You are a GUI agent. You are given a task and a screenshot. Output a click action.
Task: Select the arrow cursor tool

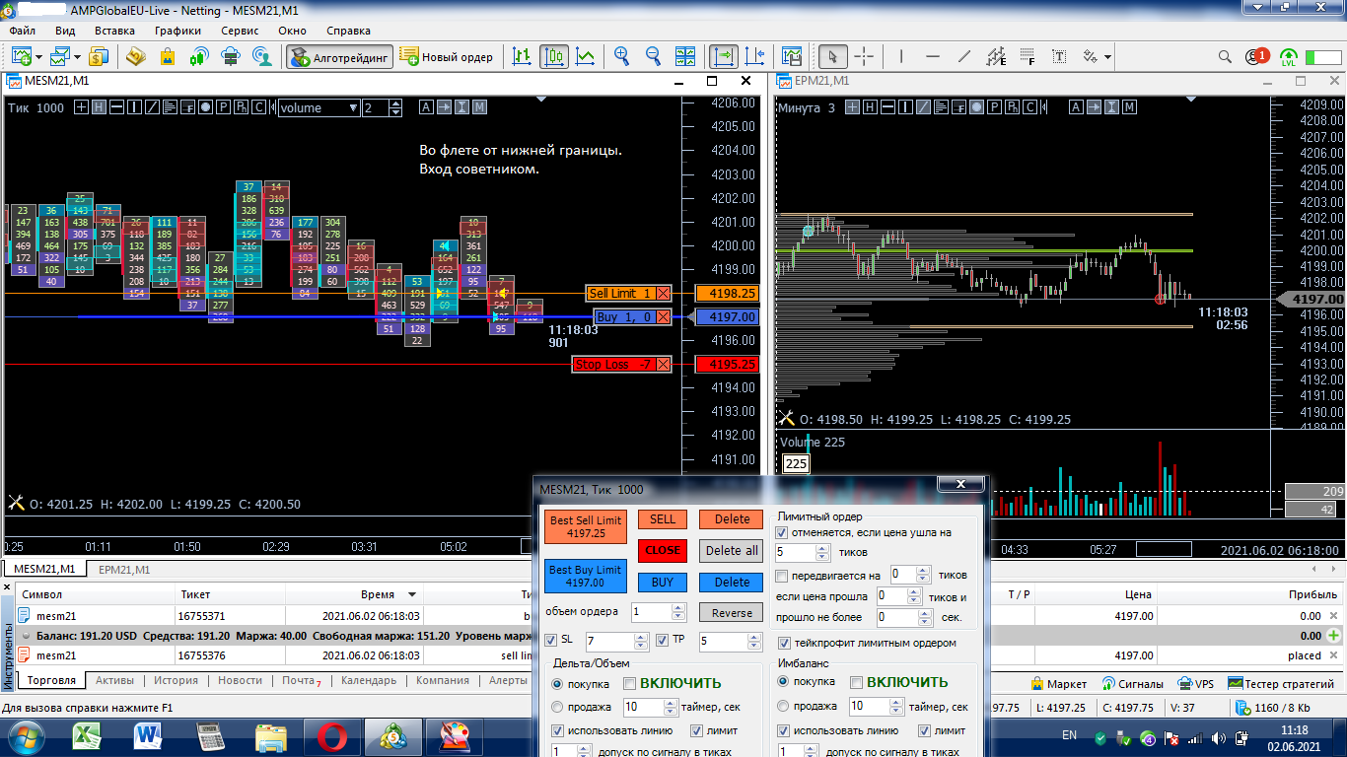(833, 56)
